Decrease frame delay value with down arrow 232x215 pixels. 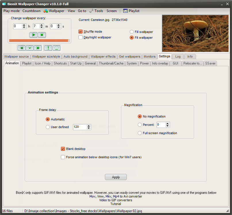coord(89,128)
